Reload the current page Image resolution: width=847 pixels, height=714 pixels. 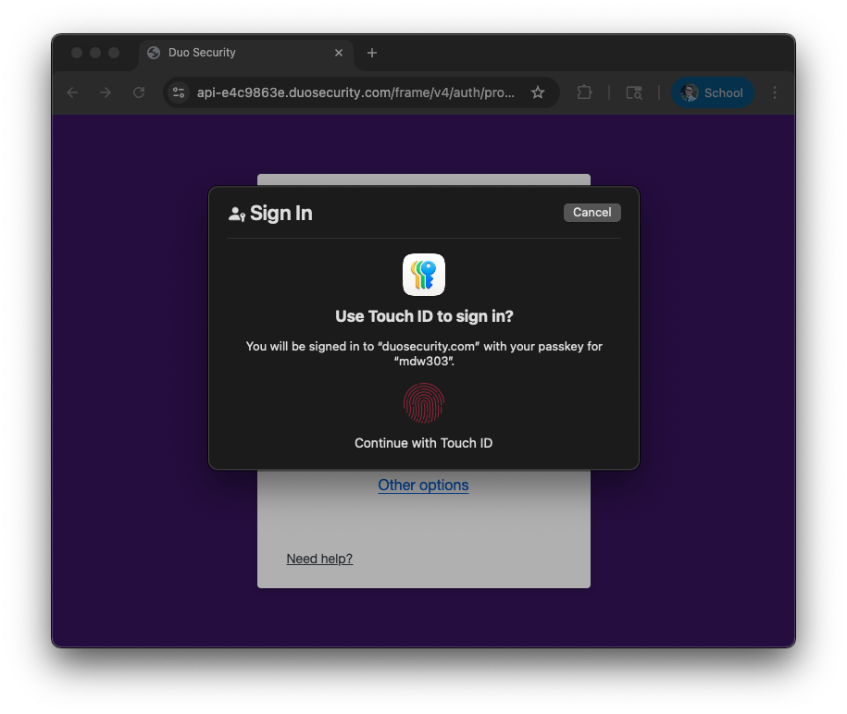[x=139, y=92]
